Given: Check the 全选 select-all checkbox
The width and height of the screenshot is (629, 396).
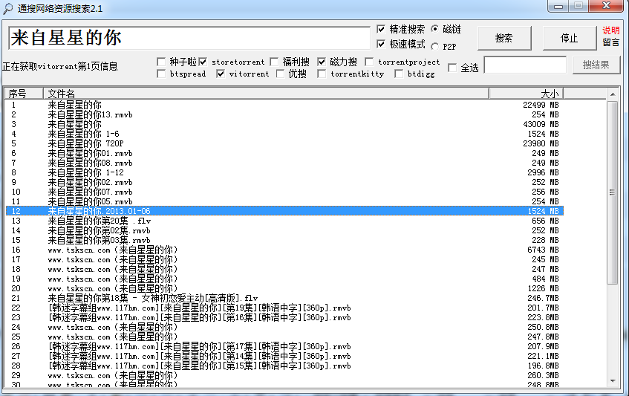Looking at the screenshot, I should click(452, 68).
